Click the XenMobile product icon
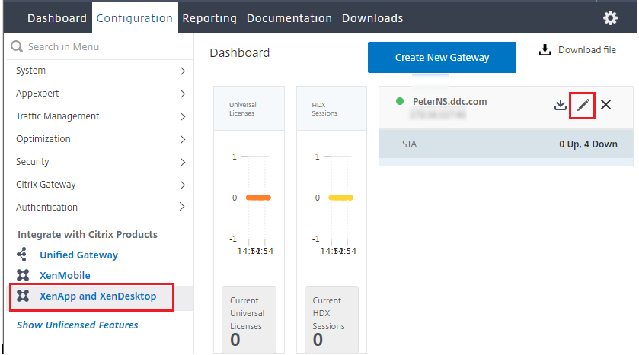 click(22, 276)
